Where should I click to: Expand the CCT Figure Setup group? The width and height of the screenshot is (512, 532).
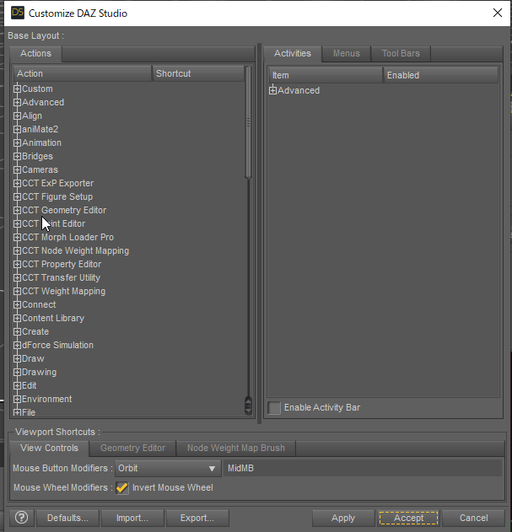[17, 196]
